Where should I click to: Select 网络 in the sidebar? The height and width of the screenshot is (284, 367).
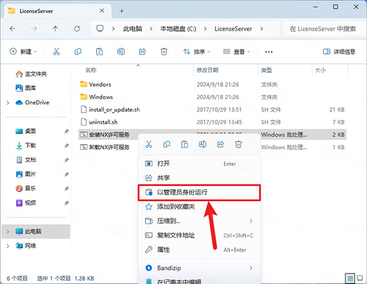(x=26, y=246)
